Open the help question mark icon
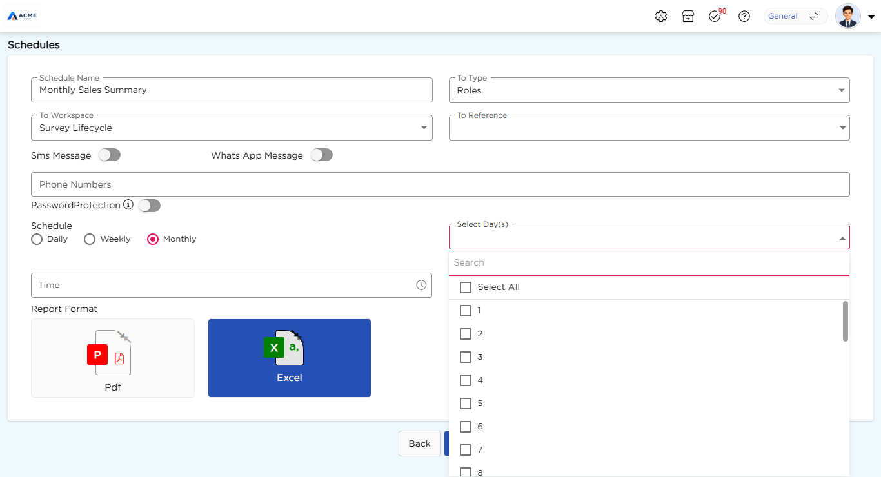 (744, 16)
